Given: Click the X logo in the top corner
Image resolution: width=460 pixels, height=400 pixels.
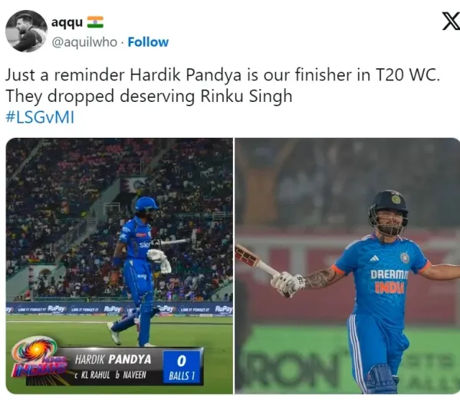Looking at the screenshot, I should pyautogui.click(x=452, y=21).
